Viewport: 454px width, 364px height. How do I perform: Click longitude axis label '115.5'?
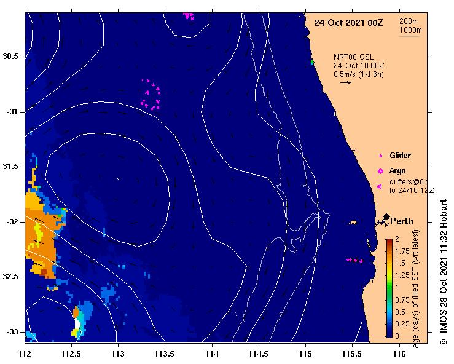[x=353, y=354]
